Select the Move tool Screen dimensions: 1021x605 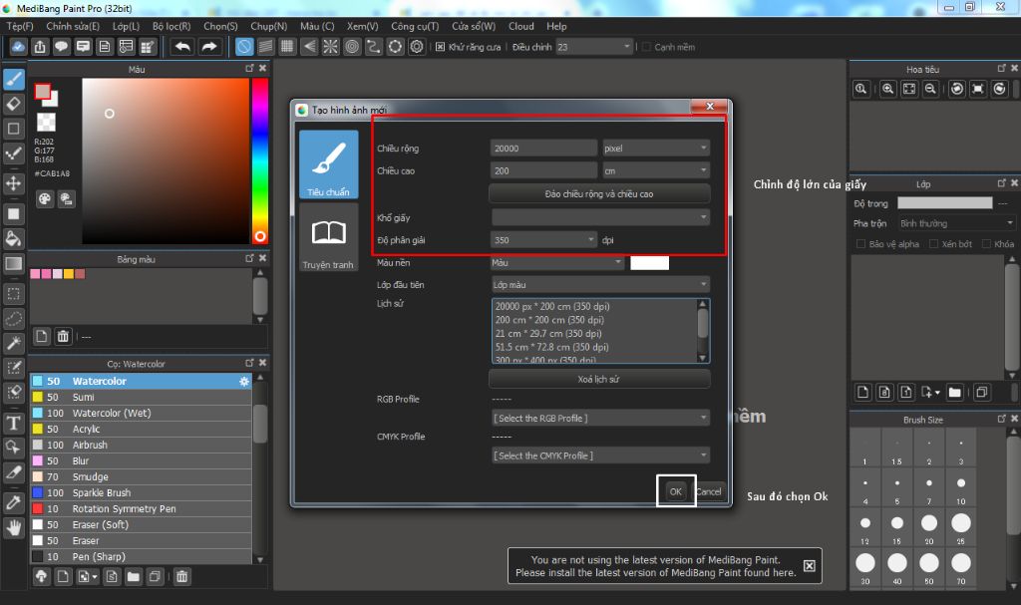[x=14, y=183]
